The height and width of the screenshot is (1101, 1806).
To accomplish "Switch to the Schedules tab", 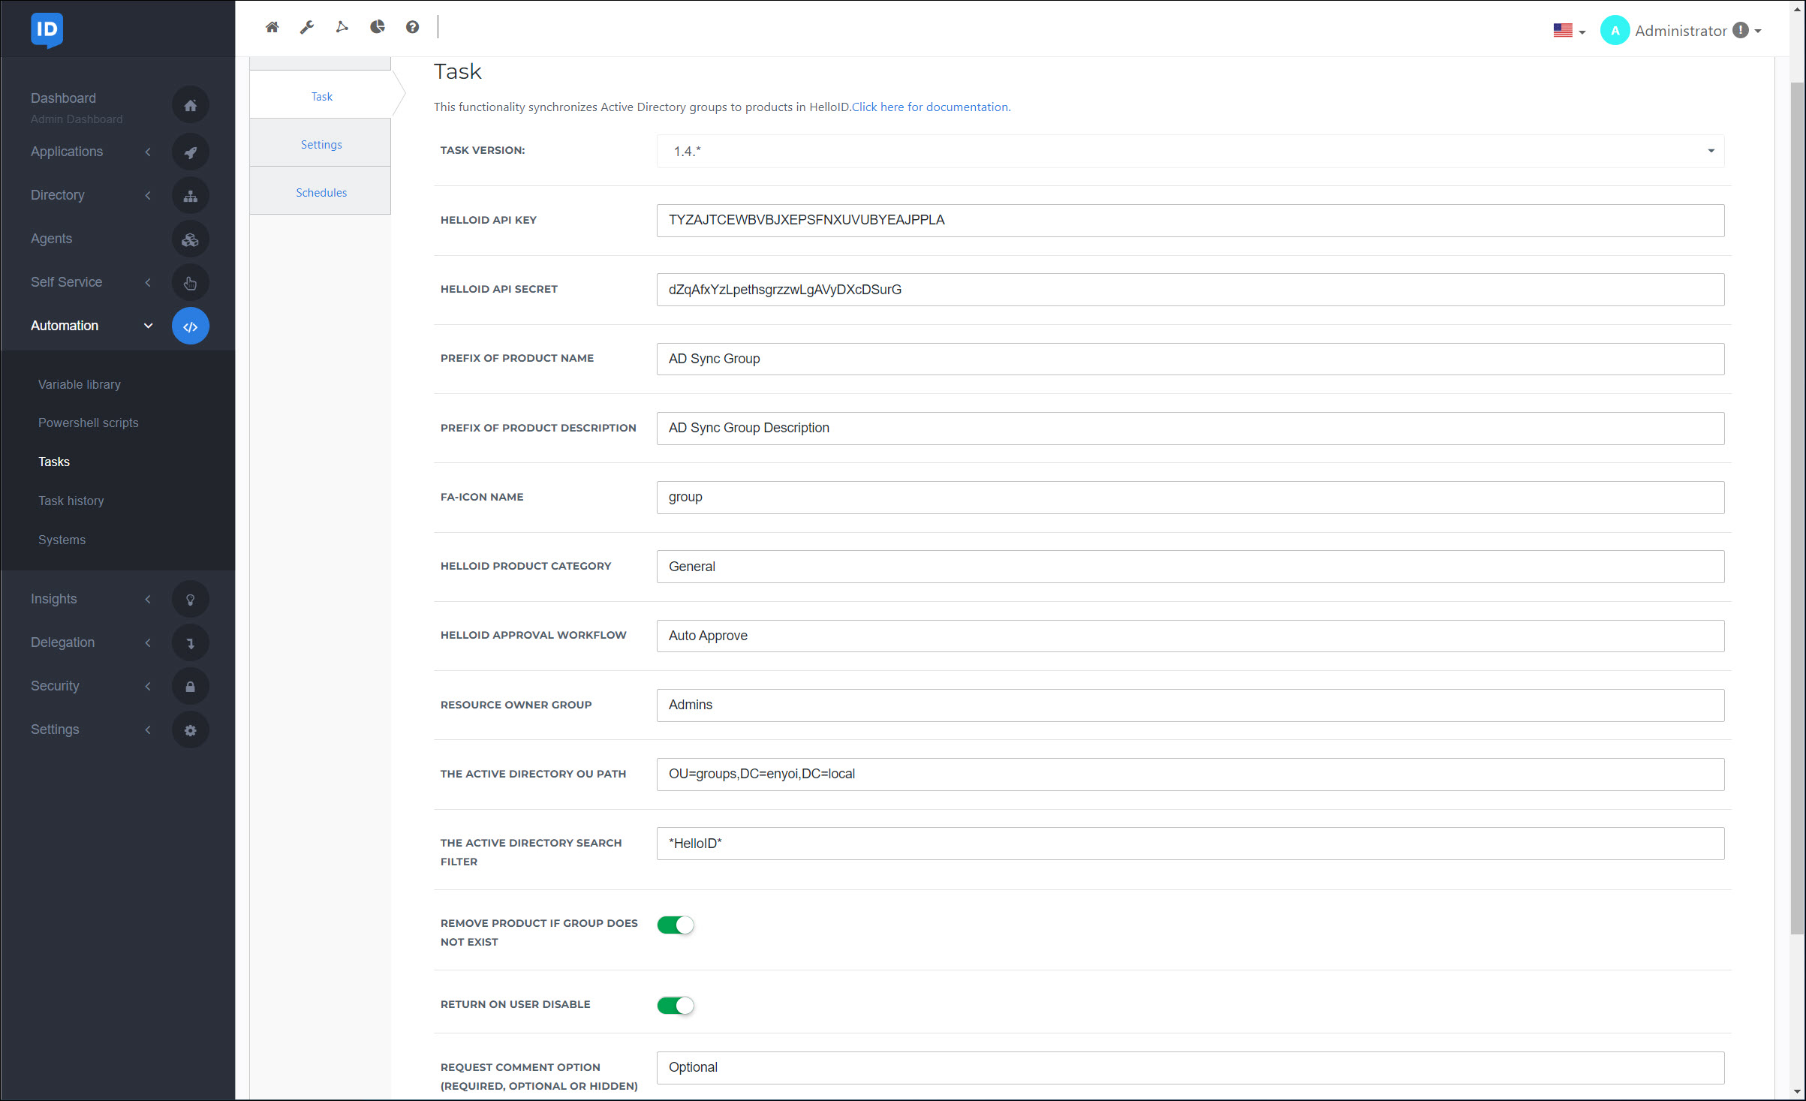I will [x=321, y=192].
